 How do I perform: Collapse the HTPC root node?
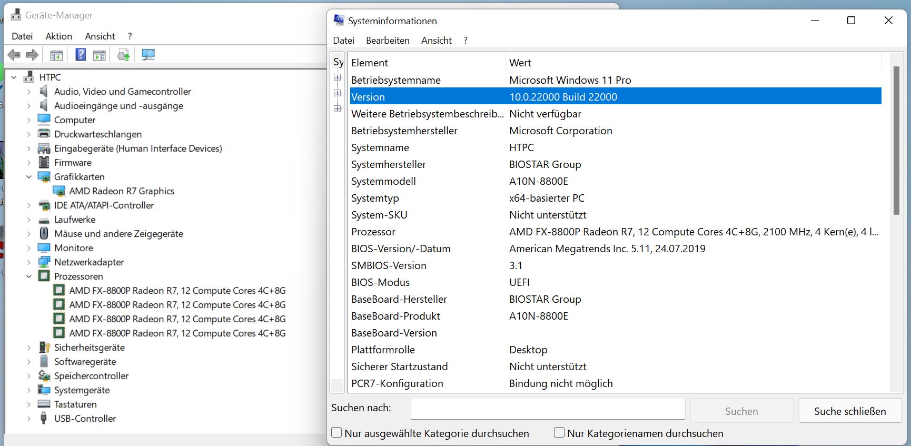pos(14,77)
